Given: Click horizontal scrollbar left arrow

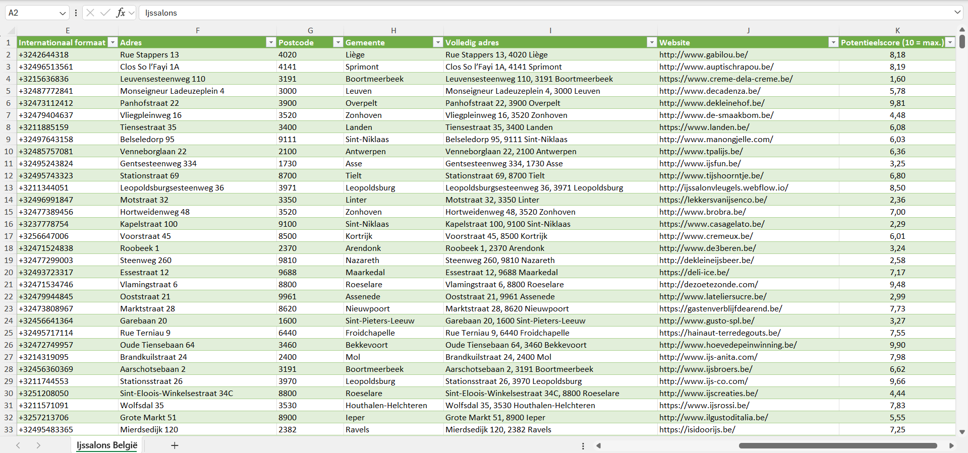Looking at the screenshot, I should [599, 445].
